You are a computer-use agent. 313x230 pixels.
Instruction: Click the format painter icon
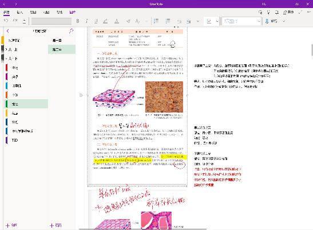137,21
